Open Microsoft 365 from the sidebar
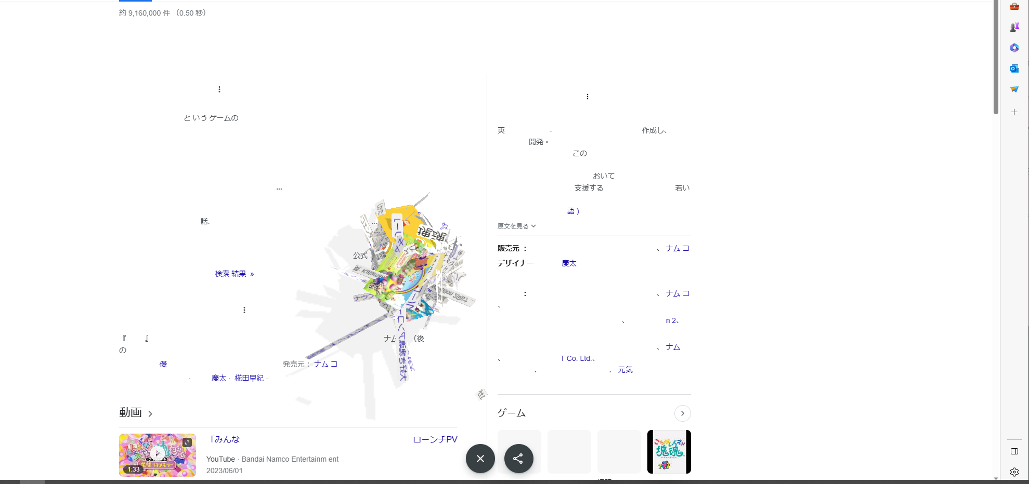 click(x=1014, y=48)
